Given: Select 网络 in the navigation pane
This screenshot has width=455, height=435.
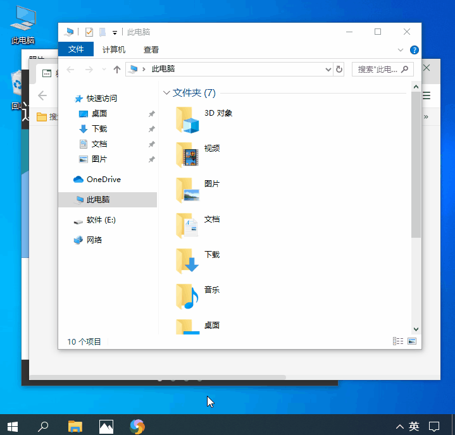Looking at the screenshot, I should tap(94, 240).
